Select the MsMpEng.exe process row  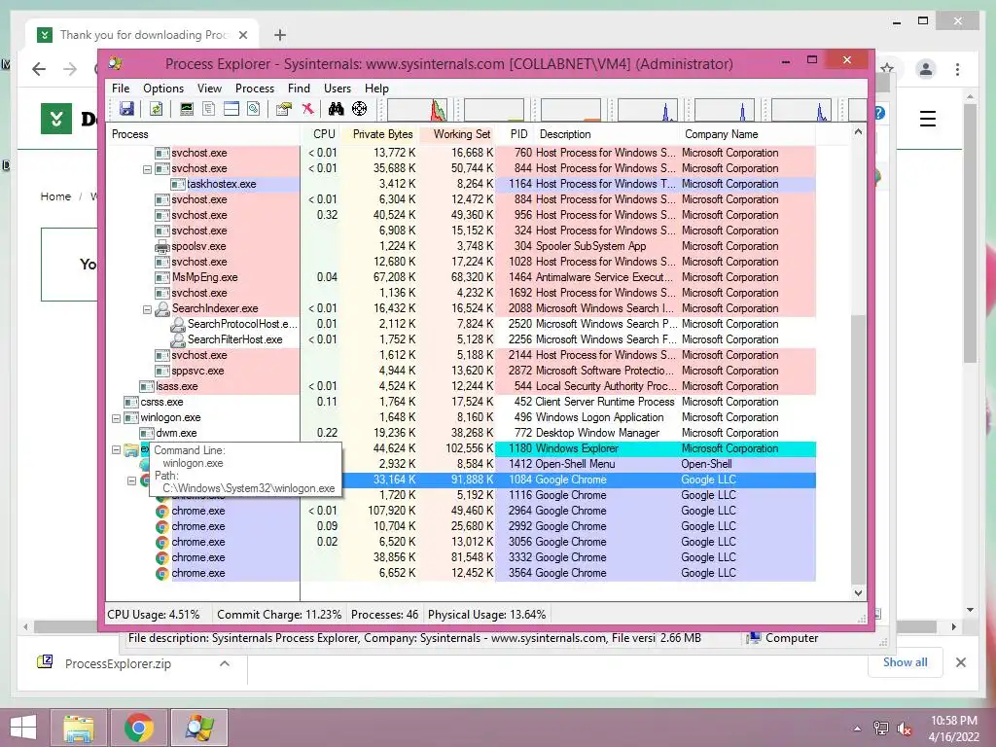click(x=460, y=277)
